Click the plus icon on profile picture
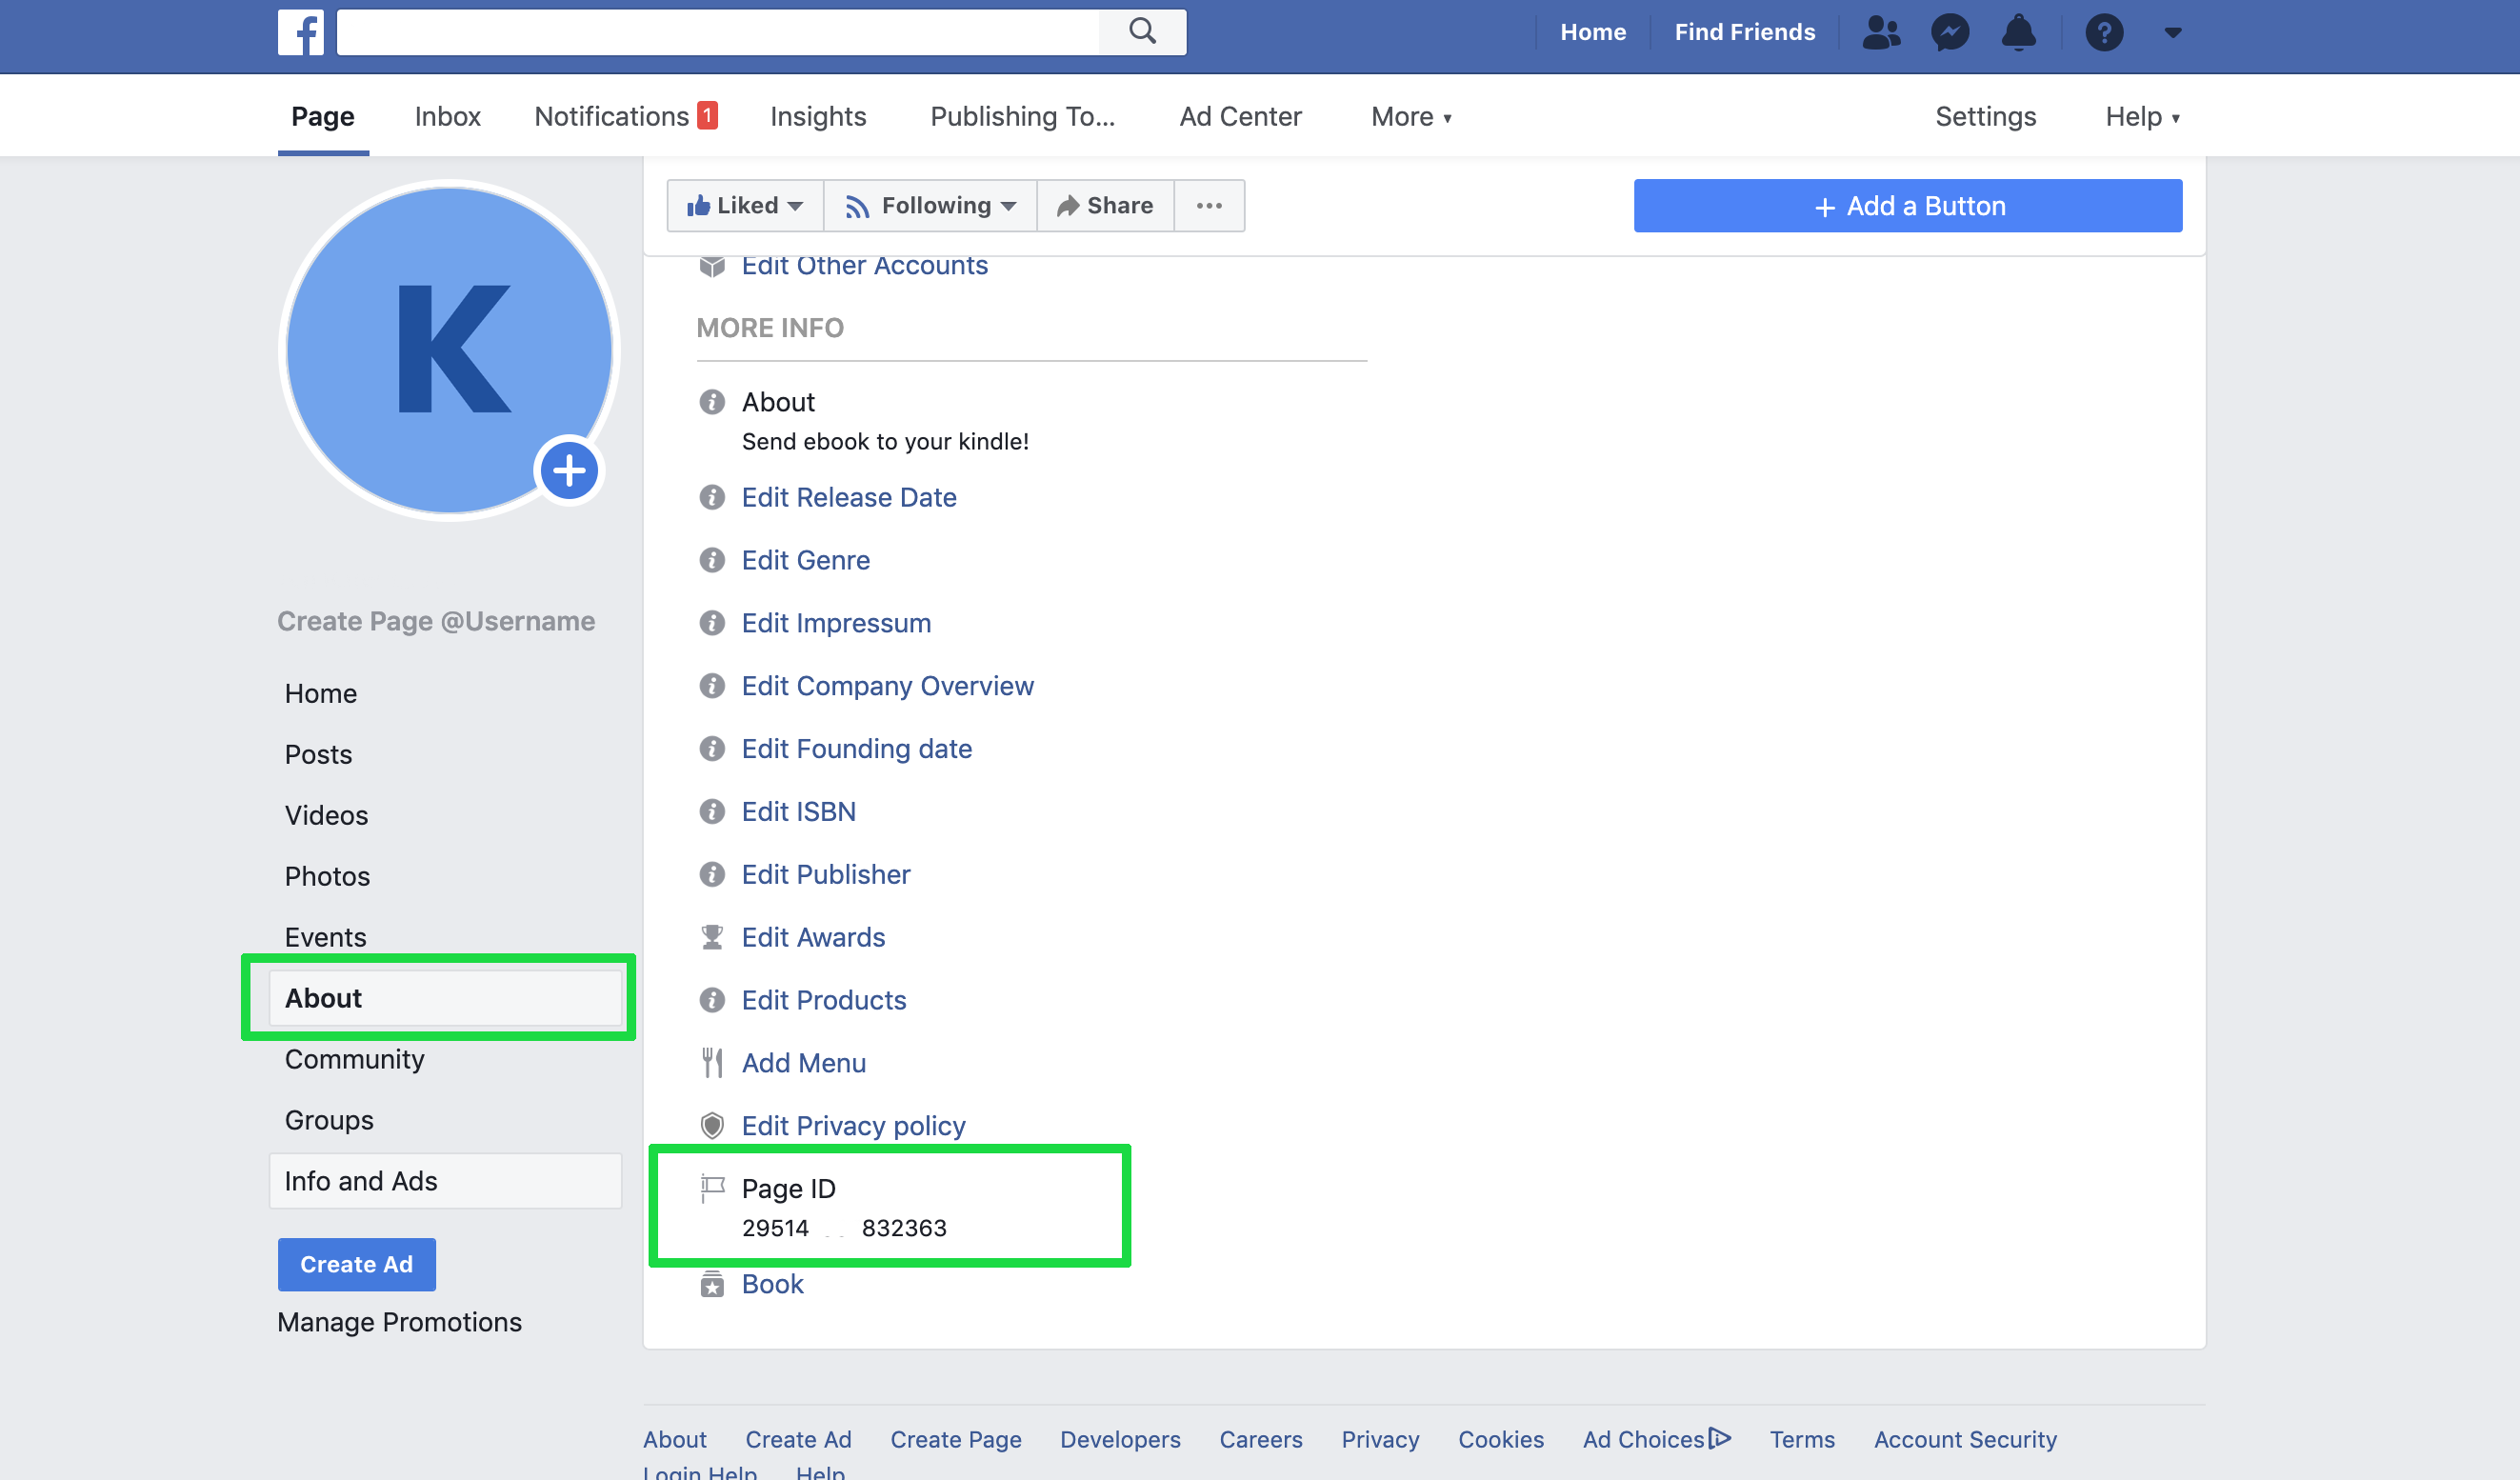The height and width of the screenshot is (1480, 2520). click(570, 470)
